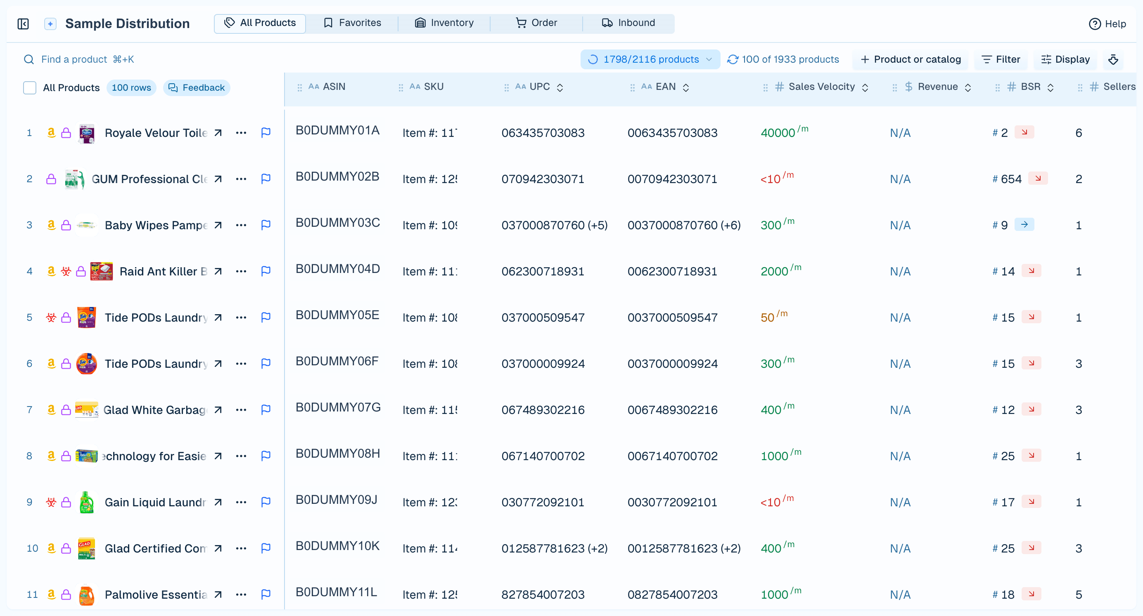Open more options for Royale Velour row
Screen dimensions: 1143x616
coord(241,133)
